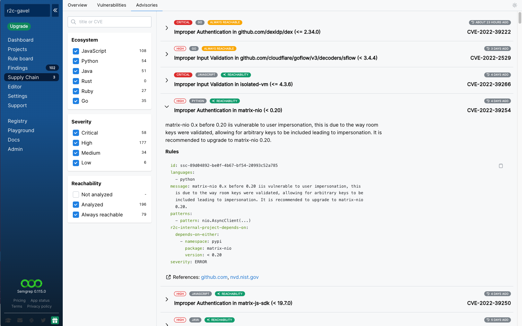Click the Go badge on goflow advisory
Viewport: 522px width, 326px height.
point(194,49)
